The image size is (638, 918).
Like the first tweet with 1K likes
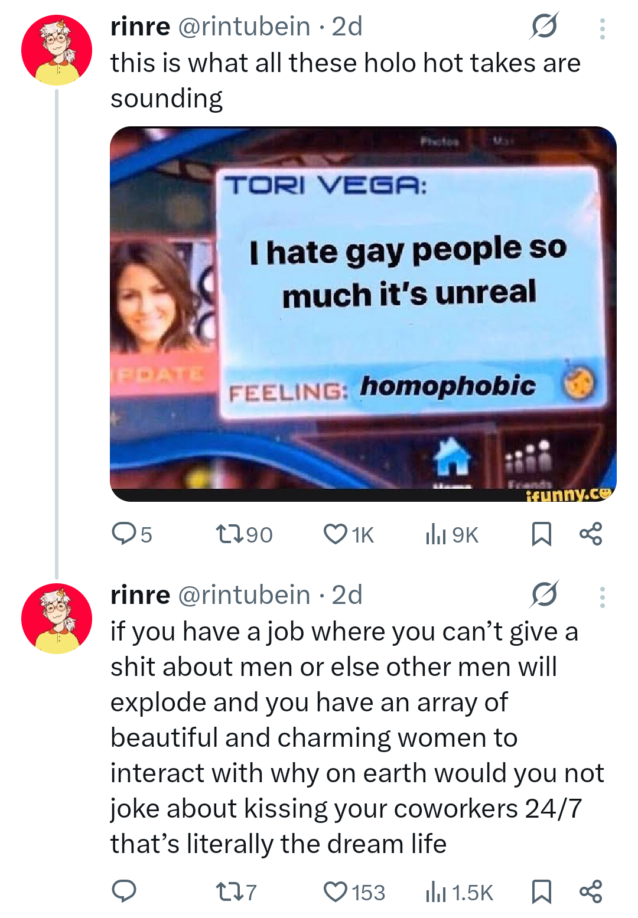click(336, 534)
